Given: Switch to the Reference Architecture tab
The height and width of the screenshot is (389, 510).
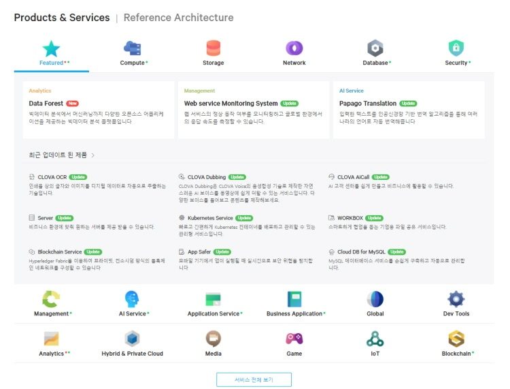Looking at the screenshot, I should click(179, 18).
